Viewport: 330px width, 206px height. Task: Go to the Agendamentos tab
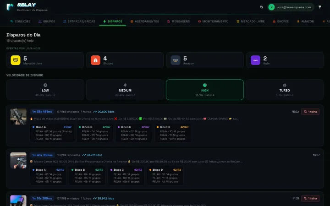coord(145,22)
